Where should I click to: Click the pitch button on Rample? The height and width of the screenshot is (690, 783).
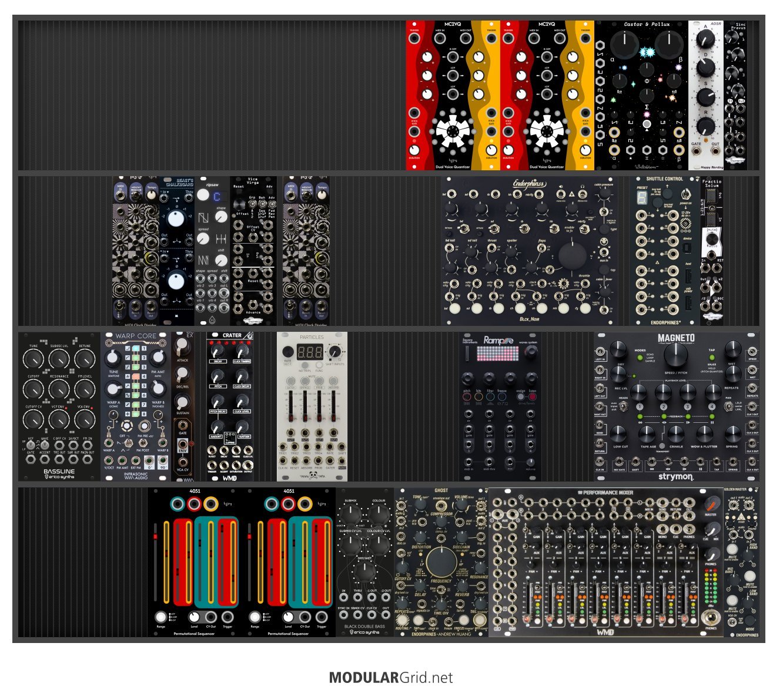(x=467, y=398)
